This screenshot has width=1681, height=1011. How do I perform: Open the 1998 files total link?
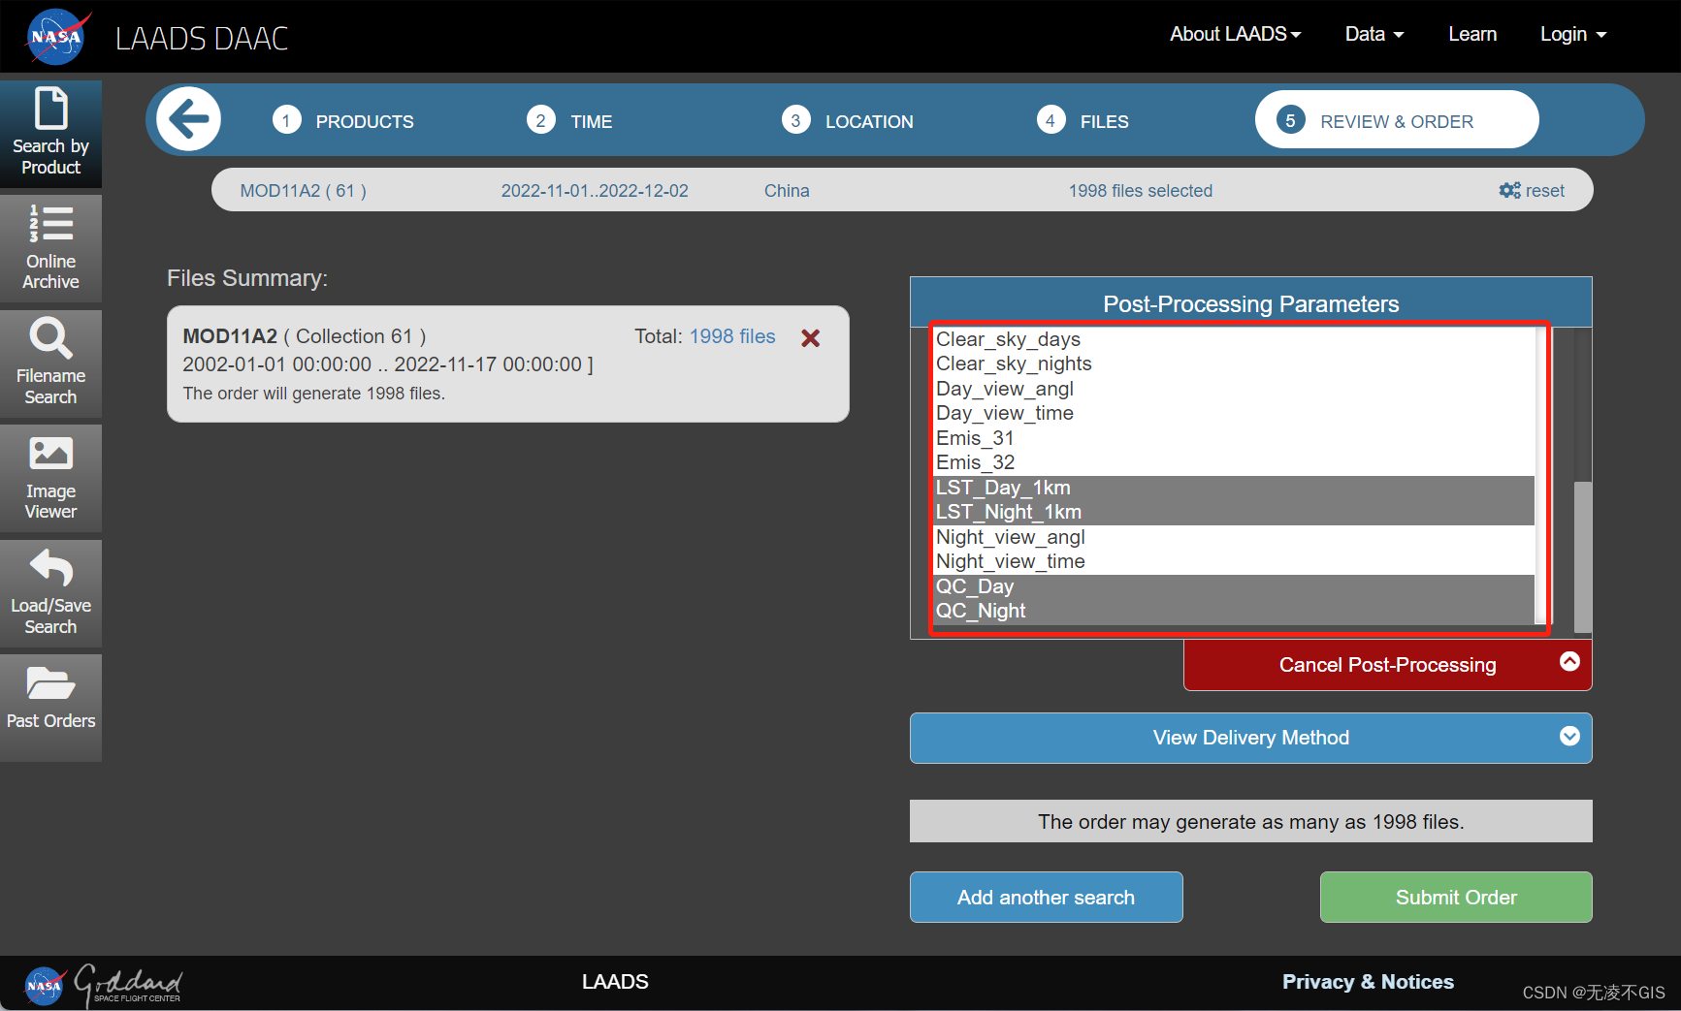pyautogui.click(x=732, y=336)
